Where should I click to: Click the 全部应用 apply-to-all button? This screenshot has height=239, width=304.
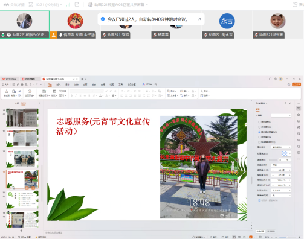(x=260, y=231)
